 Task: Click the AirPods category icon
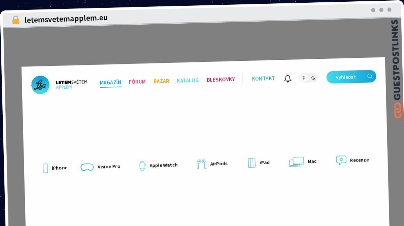202,164
